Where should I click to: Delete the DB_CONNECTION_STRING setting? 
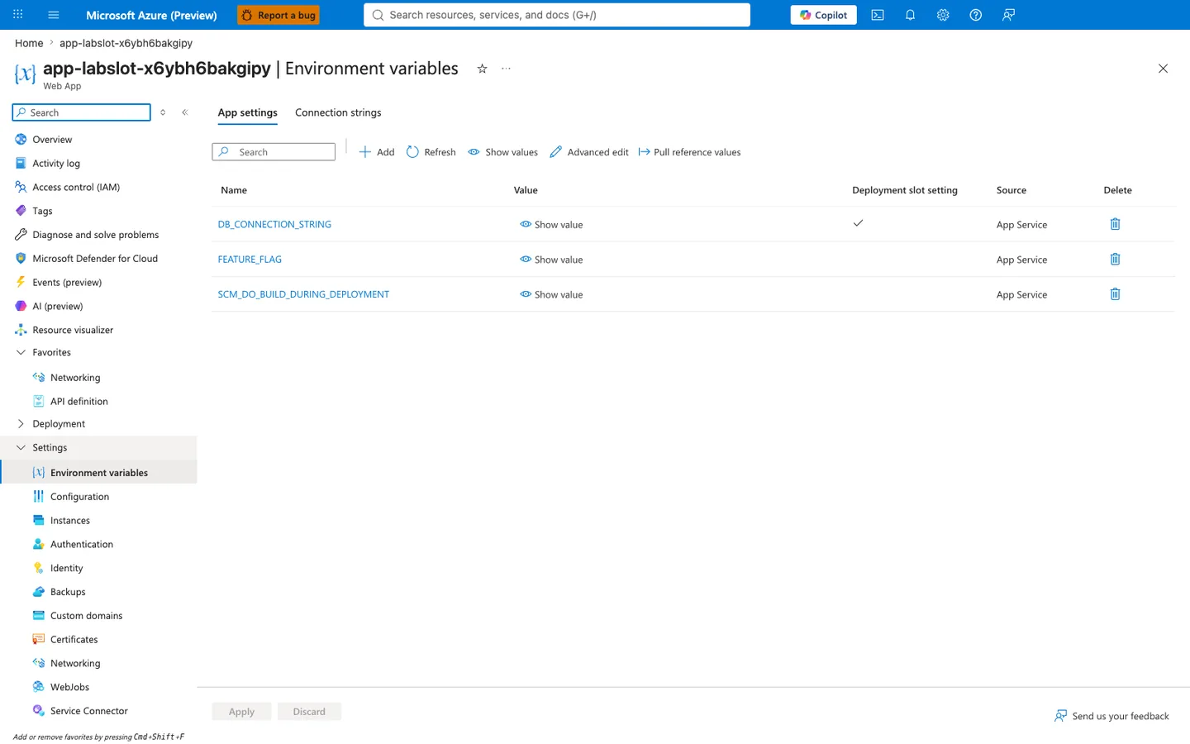click(x=1115, y=224)
